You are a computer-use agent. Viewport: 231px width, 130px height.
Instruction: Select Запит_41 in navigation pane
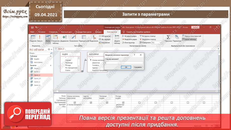pos(37,79)
